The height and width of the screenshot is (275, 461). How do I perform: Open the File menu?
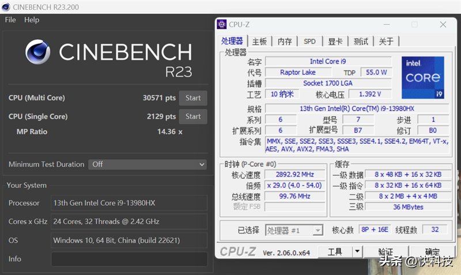10,20
